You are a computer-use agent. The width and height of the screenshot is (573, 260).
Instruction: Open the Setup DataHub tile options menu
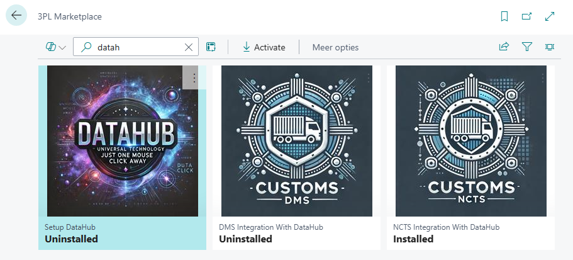[x=194, y=77]
